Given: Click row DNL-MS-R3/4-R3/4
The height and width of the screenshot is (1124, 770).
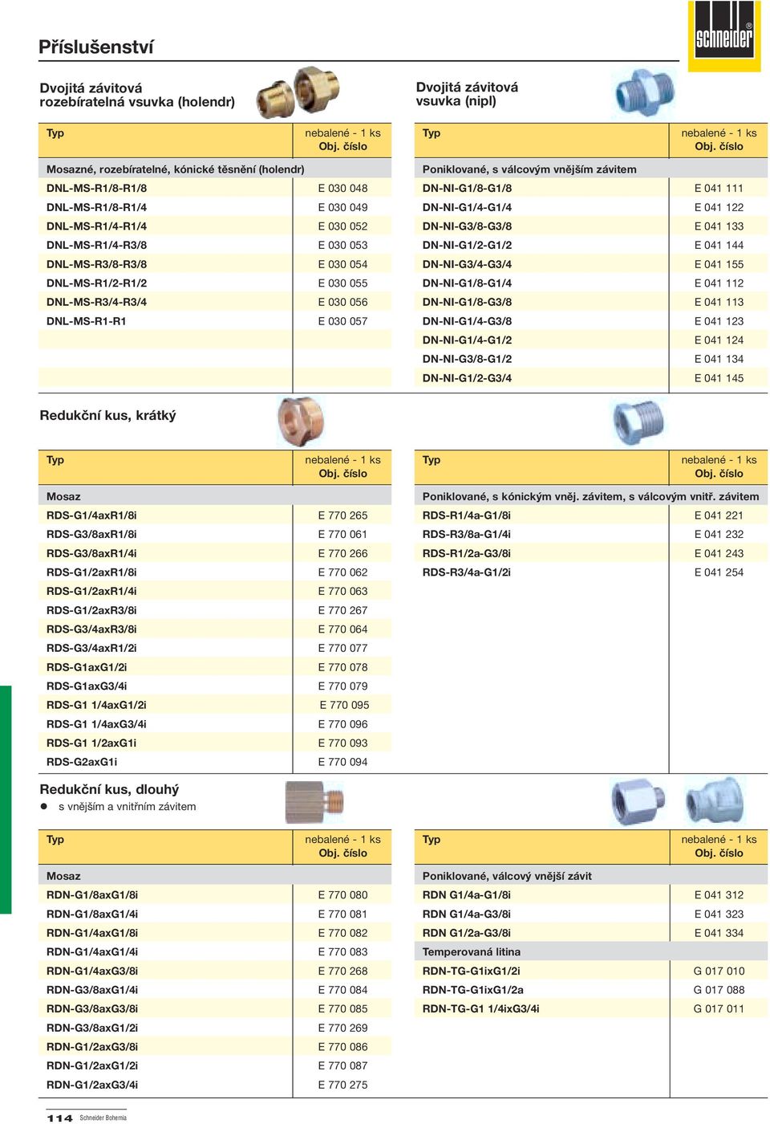Looking at the screenshot, I should tap(215, 302).
